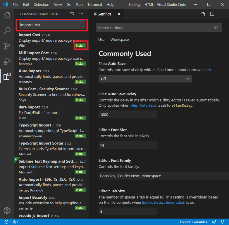
Task: Select the Extensions view icon
Action: click(7, 76)
